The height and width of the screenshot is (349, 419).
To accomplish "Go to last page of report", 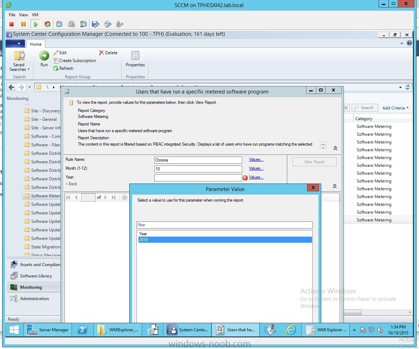I will [114, 197].
